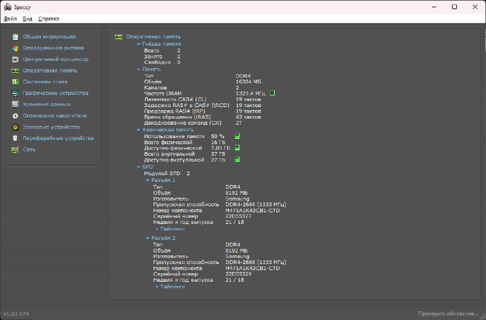Click the Оперативная память heading text
The height and width of the screenshot is (320, 486).
coord(153,37)
